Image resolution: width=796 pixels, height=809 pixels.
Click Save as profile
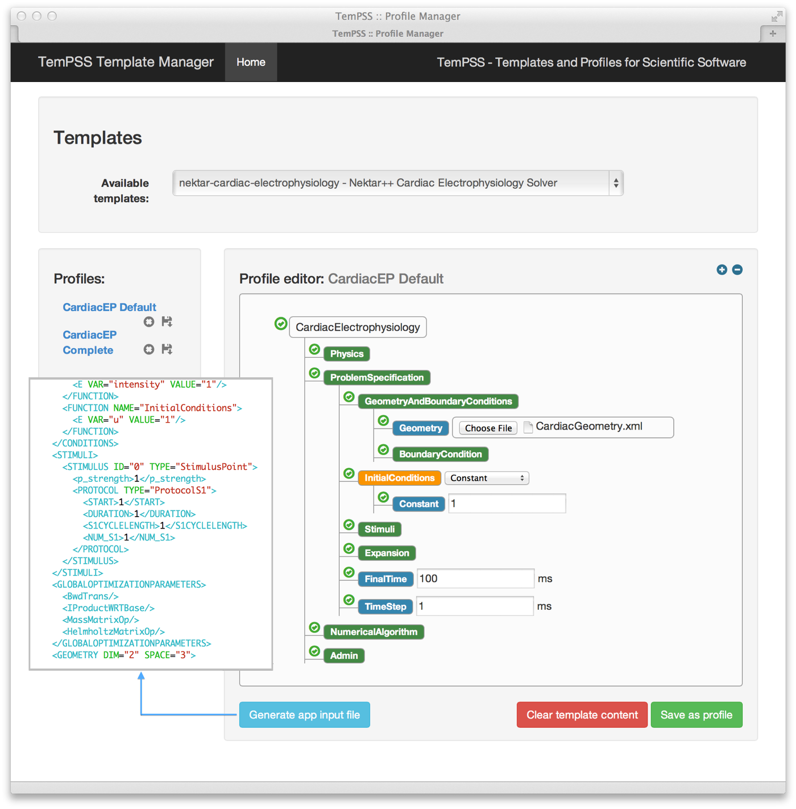(696, 715)
